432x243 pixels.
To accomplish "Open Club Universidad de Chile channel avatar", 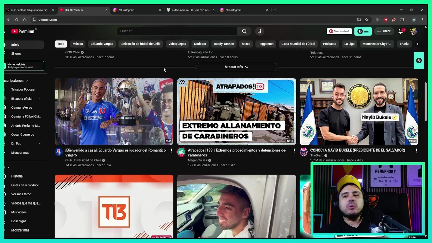I will tap(59, 152).
